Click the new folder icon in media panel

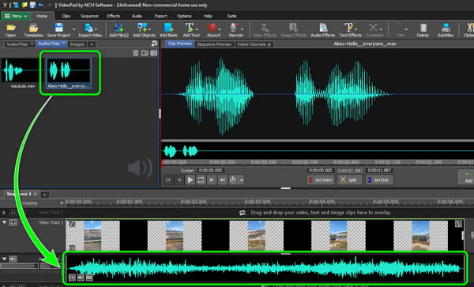145,53
